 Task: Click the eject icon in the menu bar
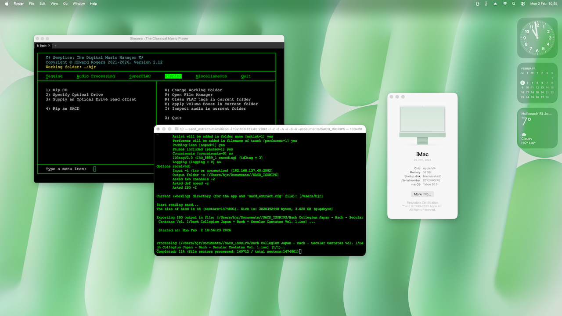pyautogui.click(x=495, y=4)
